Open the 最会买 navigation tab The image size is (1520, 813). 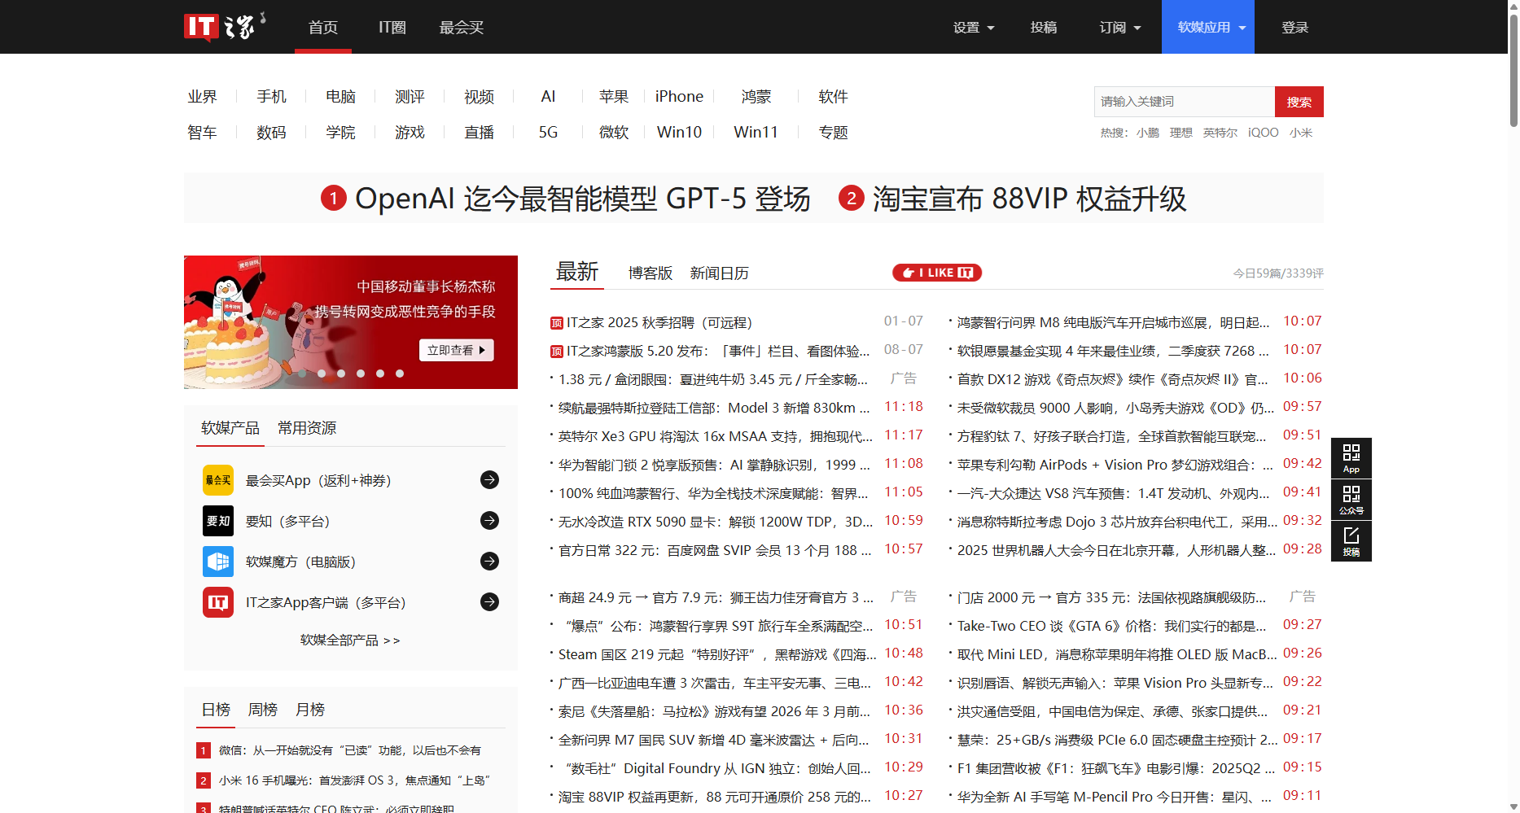pos(462,27)
